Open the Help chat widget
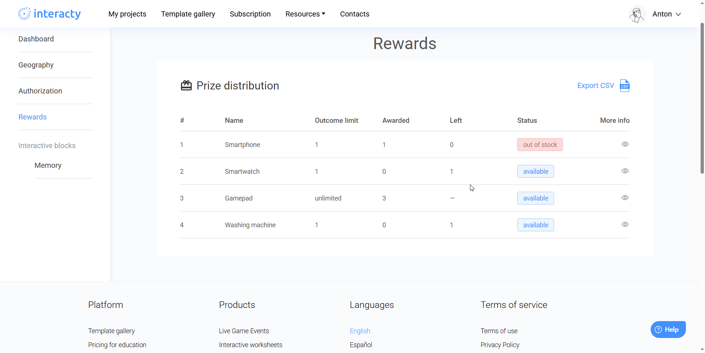This screenshot has height=353, width=705. pos(668,330)
